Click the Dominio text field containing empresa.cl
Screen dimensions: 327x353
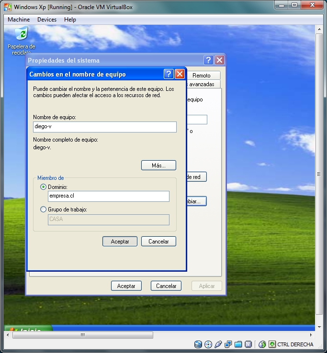[x=109, y=196]
